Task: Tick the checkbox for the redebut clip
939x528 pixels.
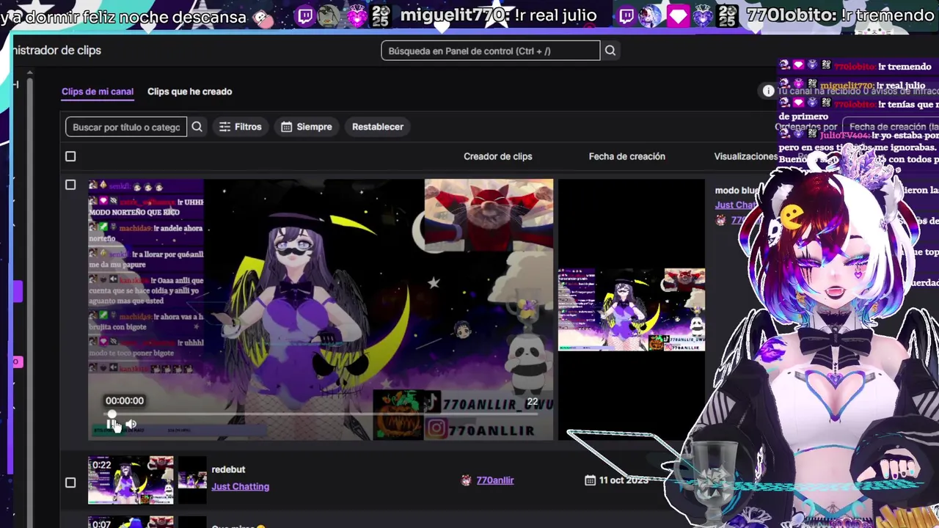Action: [x=70, y=483]
